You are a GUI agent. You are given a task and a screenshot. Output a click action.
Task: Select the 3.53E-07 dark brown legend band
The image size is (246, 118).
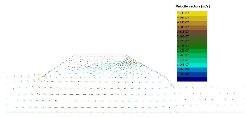click(x=192, y=32)
